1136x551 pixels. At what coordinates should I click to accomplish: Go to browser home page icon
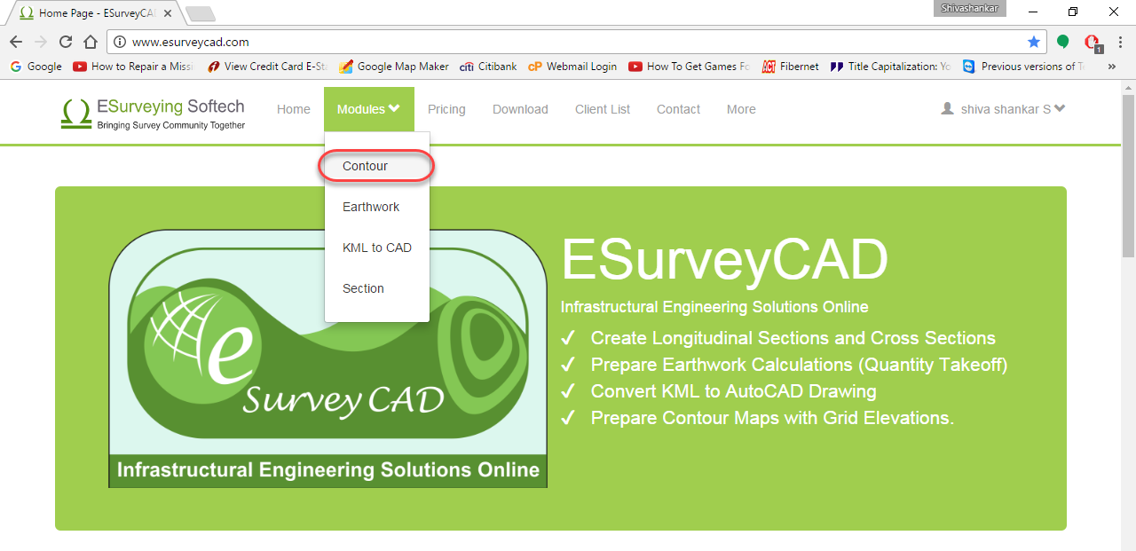click(91, 42)
